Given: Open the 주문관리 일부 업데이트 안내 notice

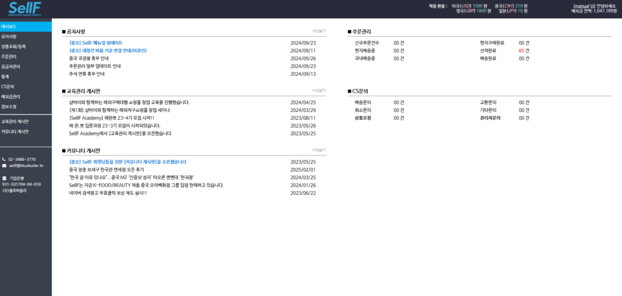Looking at the screenshot, I should pyautogui.click(x=95, y=67).
